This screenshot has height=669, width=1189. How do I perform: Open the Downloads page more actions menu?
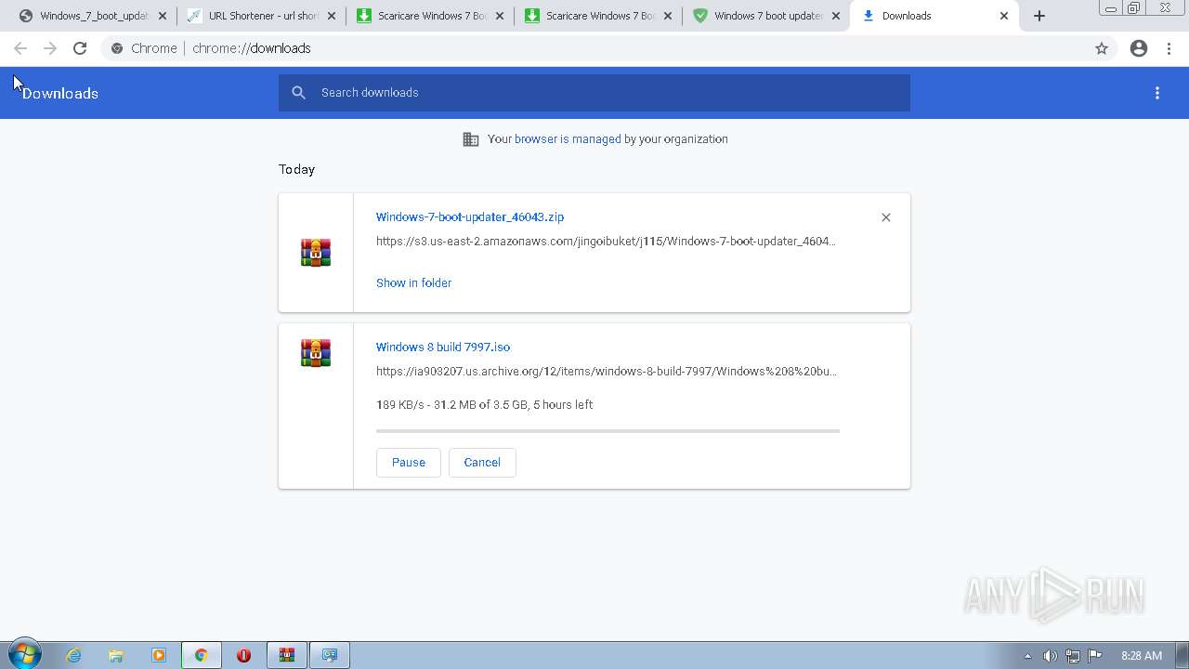coord(1157,93)
